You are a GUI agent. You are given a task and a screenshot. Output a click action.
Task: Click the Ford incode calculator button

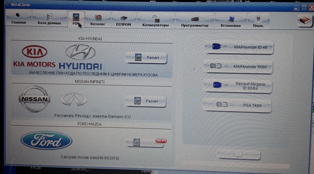[x=145, y=142]
